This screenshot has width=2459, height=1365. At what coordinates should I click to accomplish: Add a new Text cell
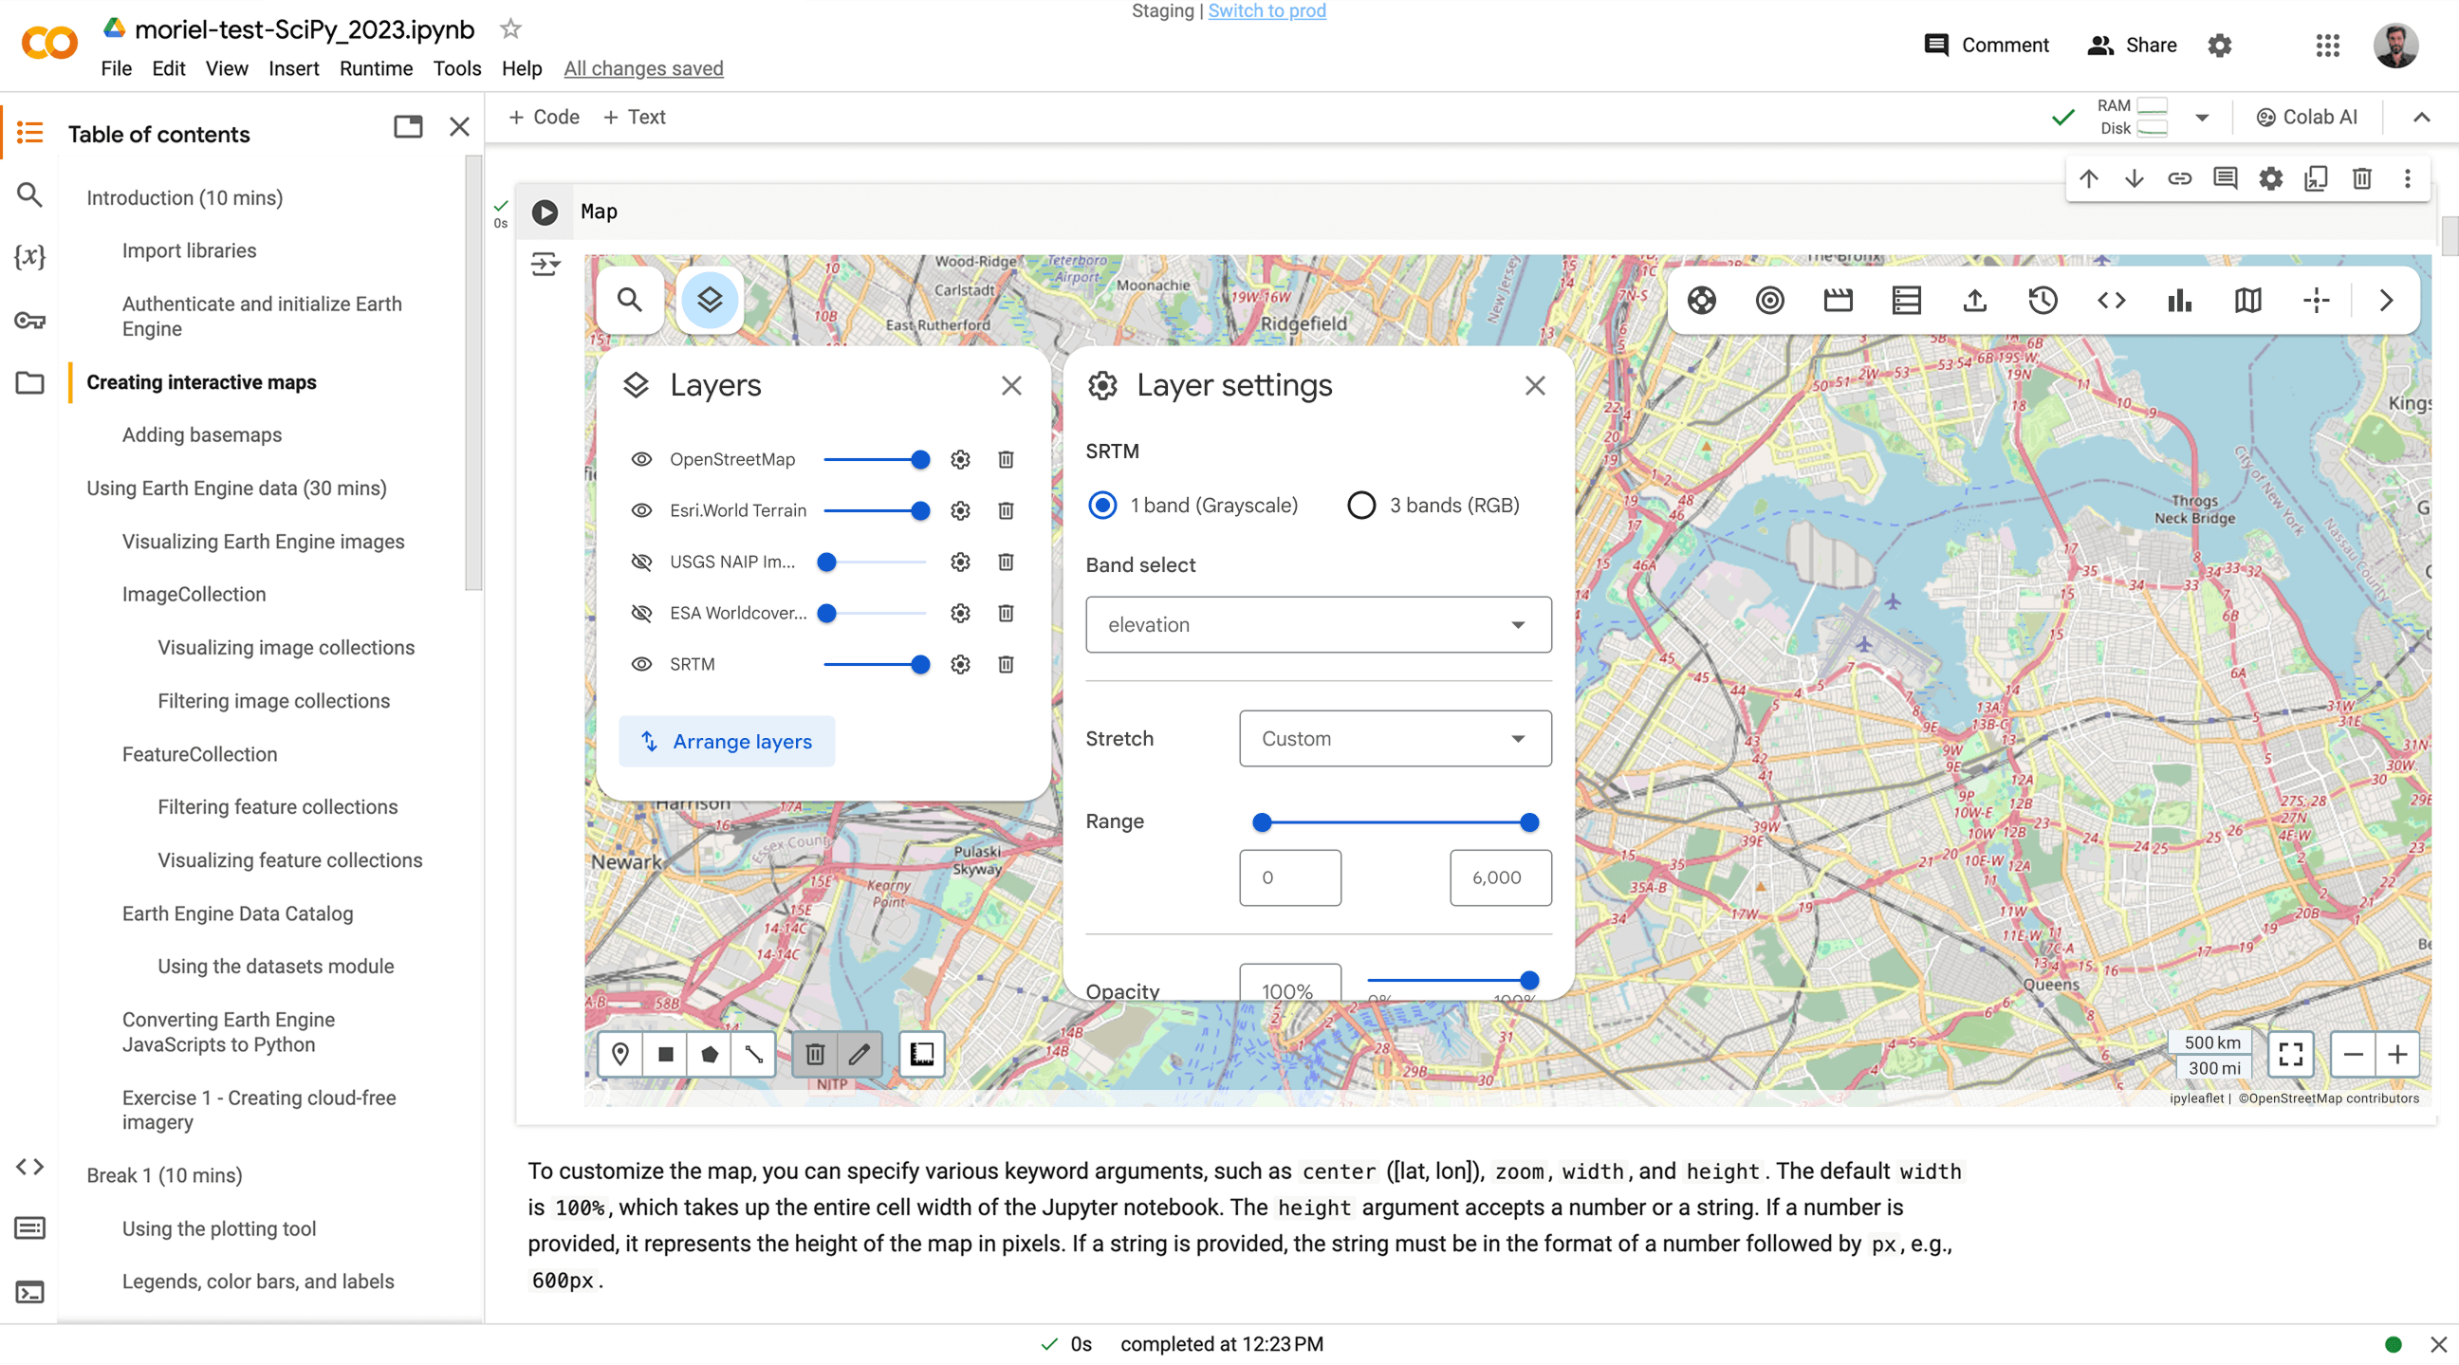pyautogui.click(x=634, y=118)
